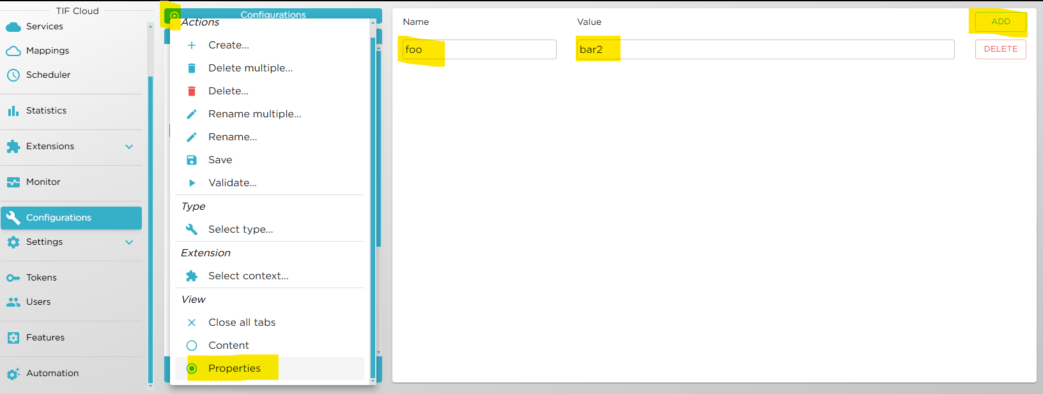Select the Properties view radio button

192,368
